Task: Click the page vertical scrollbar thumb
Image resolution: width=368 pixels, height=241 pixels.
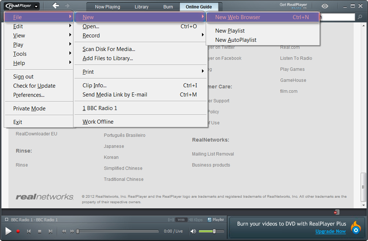Action: tap(363, 187)
